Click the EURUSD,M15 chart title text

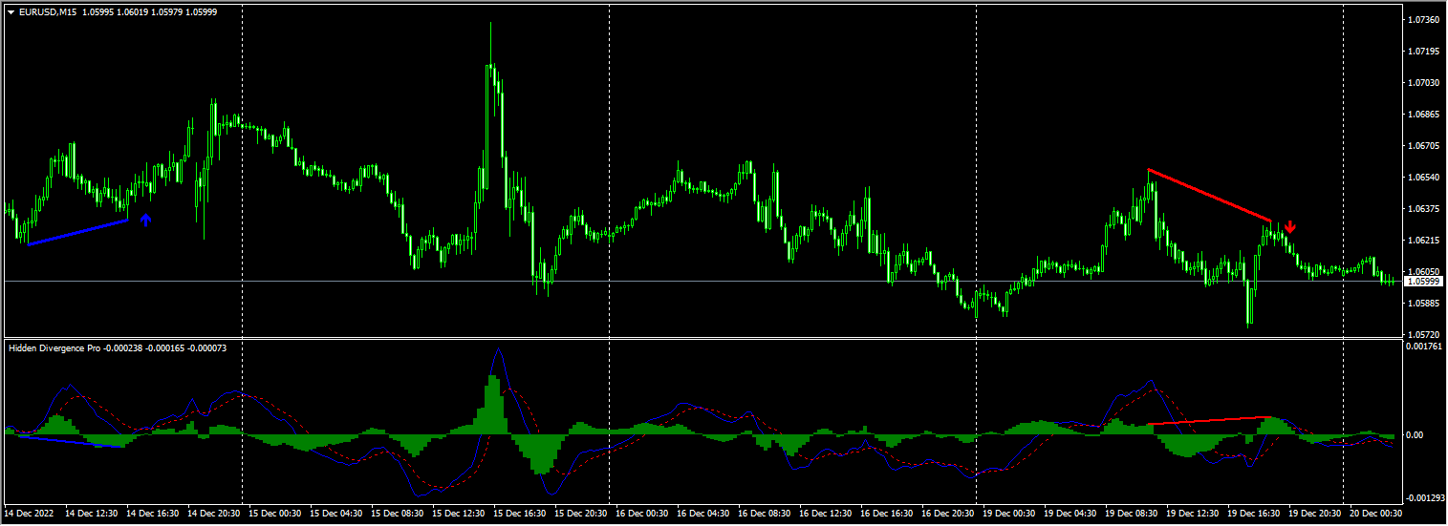tap(48, 11)
